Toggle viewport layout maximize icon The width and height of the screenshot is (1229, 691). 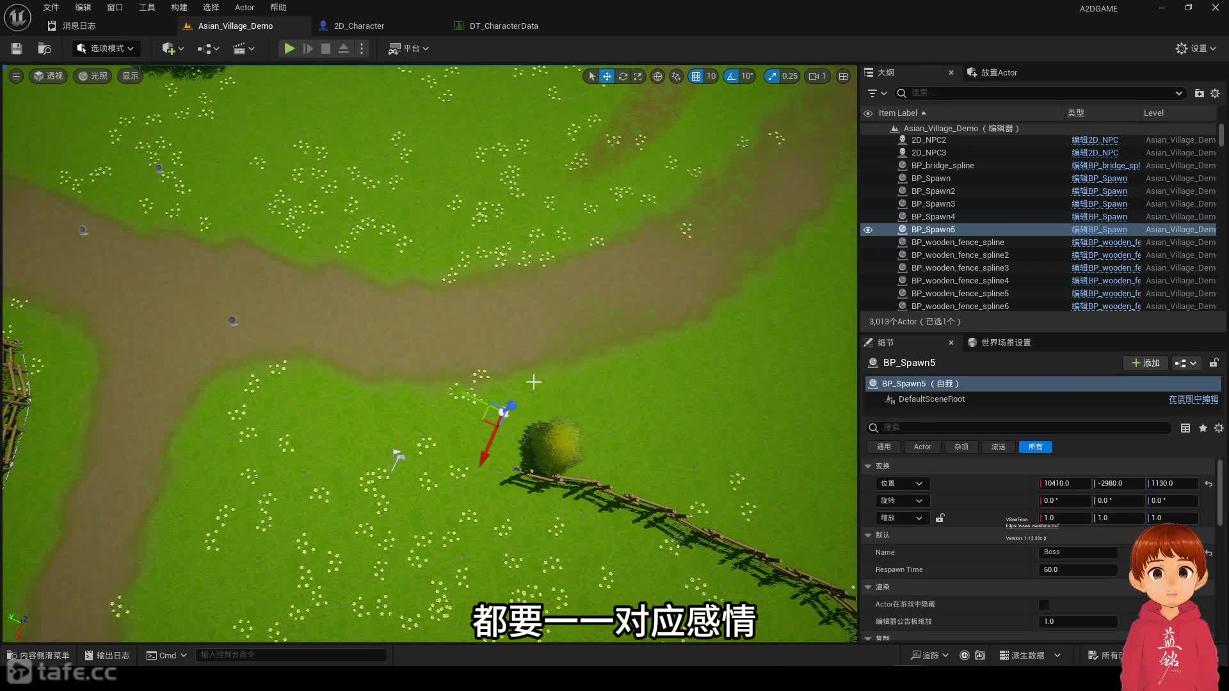coord(844,76)
